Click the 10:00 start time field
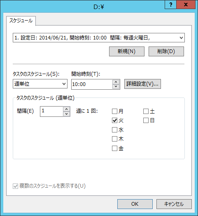The image size is (198, 216). coord(92,84)
